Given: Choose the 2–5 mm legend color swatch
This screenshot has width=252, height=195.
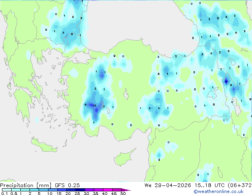Looking at the screenshot, I should 34,190.
